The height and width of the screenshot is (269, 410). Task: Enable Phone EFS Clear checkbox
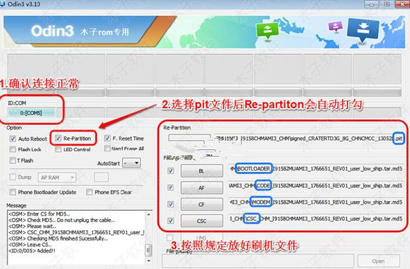pos(89,192)
